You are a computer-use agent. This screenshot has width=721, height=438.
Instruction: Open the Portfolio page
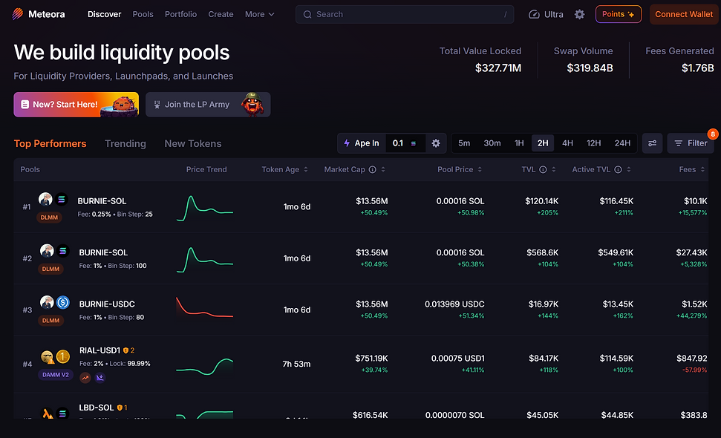click(180, 14)
